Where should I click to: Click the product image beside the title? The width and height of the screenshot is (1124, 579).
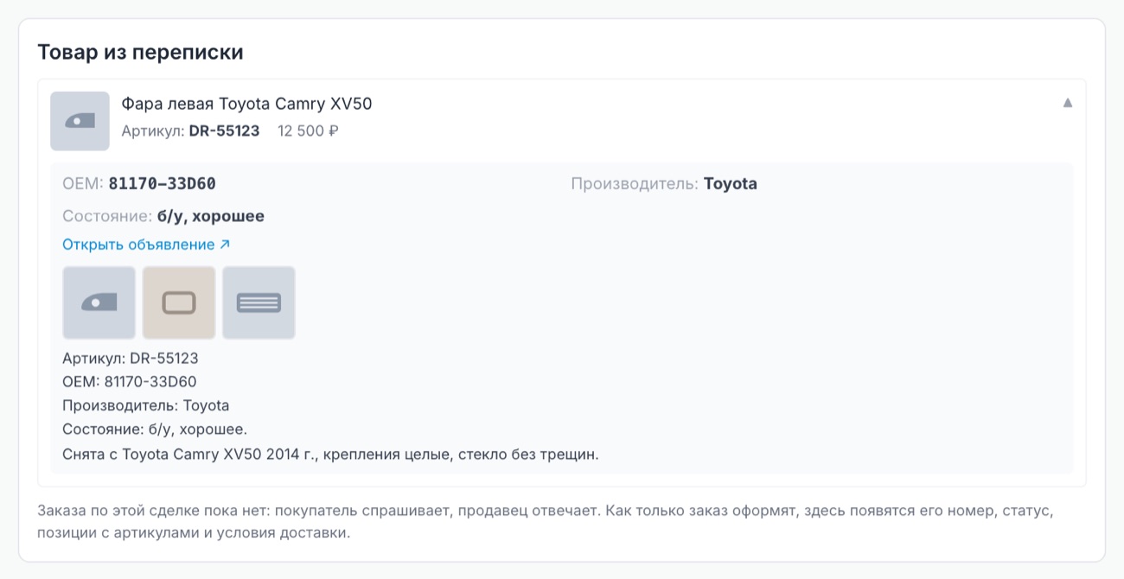point(80,121)
